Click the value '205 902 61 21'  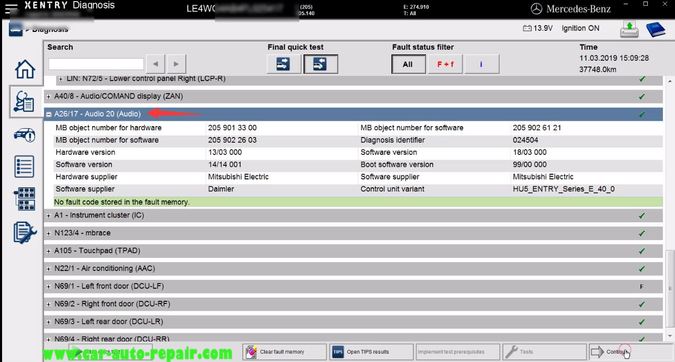click(537, 128)
